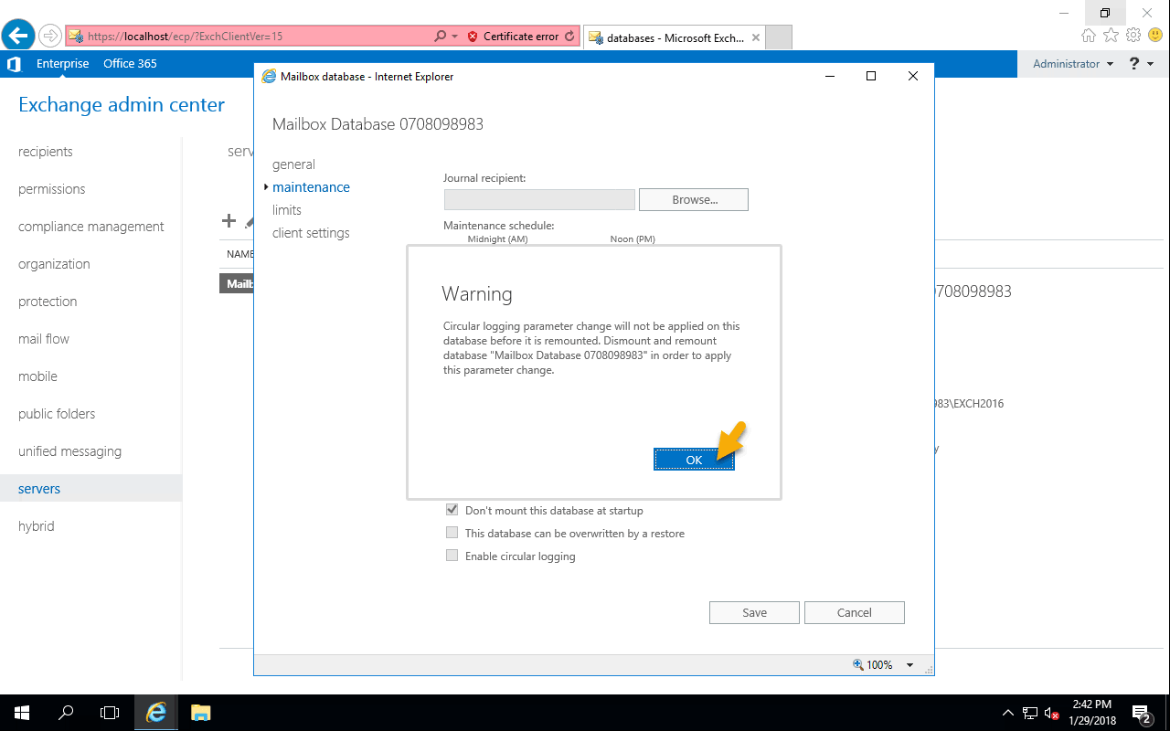The width and height of the screenshot is (1170, 731).
Task: Click the Certificate error shield
Action: 473,37
